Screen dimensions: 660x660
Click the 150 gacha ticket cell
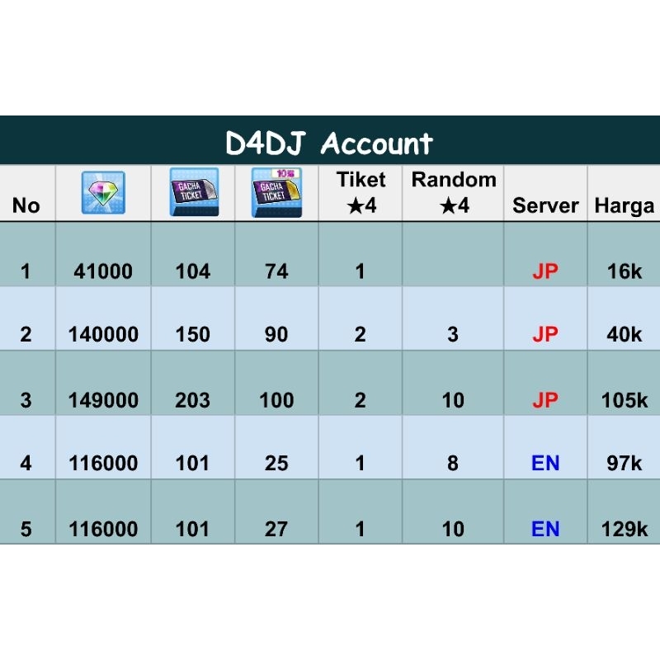pos(193,335)
